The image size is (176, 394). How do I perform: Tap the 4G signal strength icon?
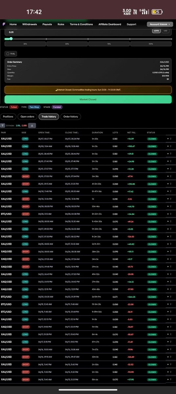144,12
